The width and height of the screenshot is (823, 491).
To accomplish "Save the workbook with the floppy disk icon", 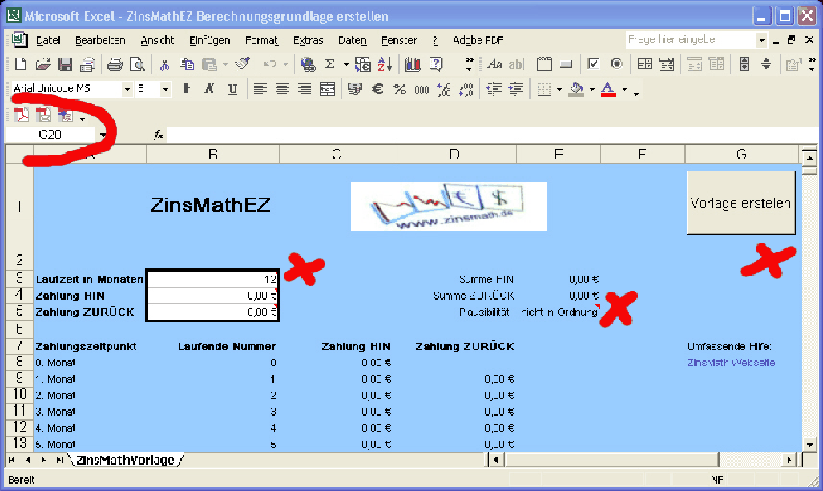I will click(x=65, y=64).
